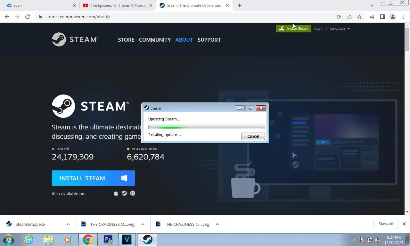
Task: Click the network icon in the system tray
Action: (370, 240)
